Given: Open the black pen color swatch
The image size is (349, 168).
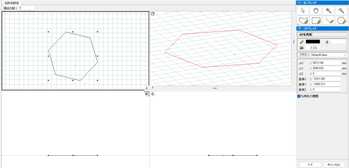Looking at the screenshot, I should (x=313, y=42).
